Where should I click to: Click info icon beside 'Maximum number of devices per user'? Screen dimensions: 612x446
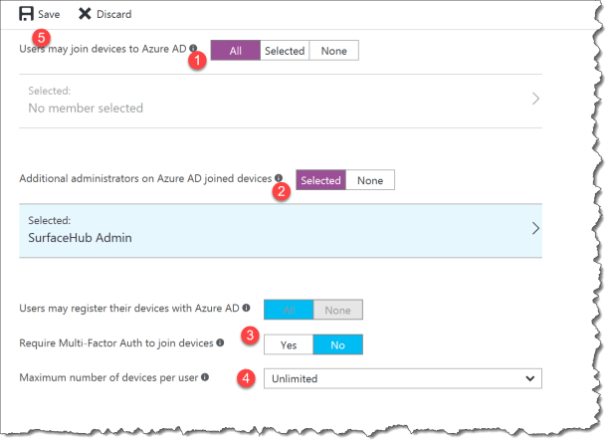(205, 377)
